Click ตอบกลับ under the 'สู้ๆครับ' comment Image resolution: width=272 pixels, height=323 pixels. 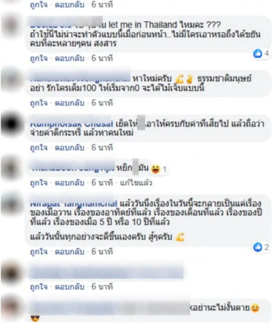[69, 252]
